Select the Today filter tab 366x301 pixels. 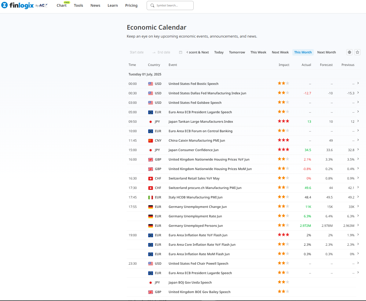[219, 52]
